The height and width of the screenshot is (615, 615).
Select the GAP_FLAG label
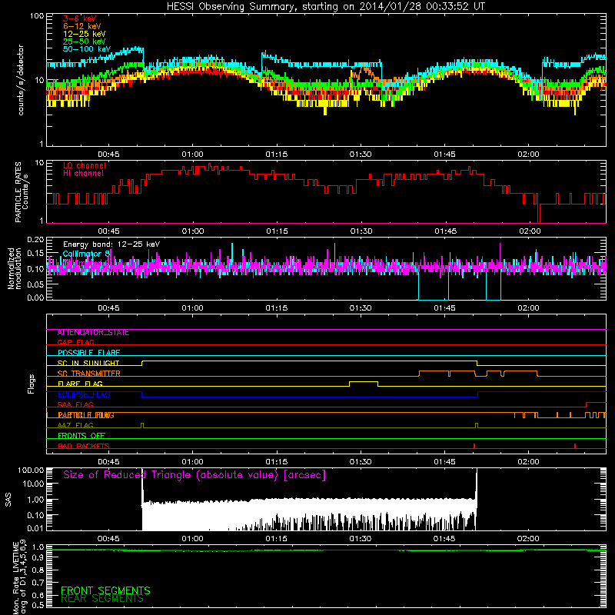tap(75, 342)
